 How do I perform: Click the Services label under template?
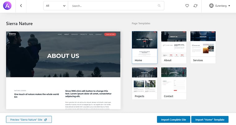tap(198, 60)
